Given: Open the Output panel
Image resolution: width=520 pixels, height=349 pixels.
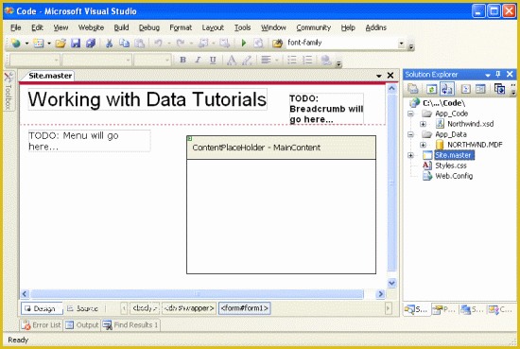Looking at the screenshot, I should click(x=82, y=325).
